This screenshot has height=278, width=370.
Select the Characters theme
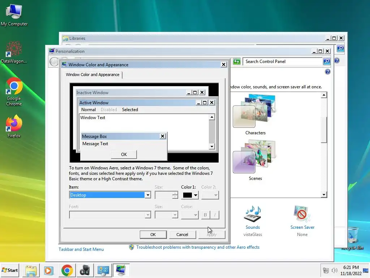click(x=255, y=115)
